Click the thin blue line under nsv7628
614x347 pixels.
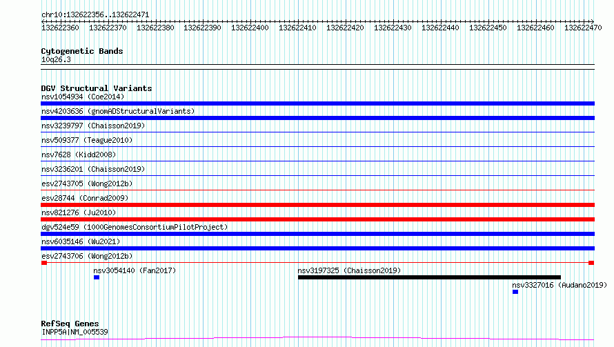coord(317,161)
